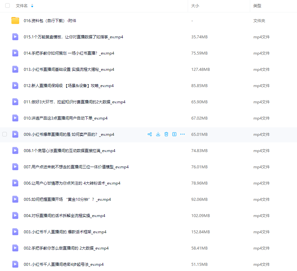Screen dimensions: 297x271
Task: Click the video icon of 015.1个万能复盘模板
Action: (x=15, y=37)
